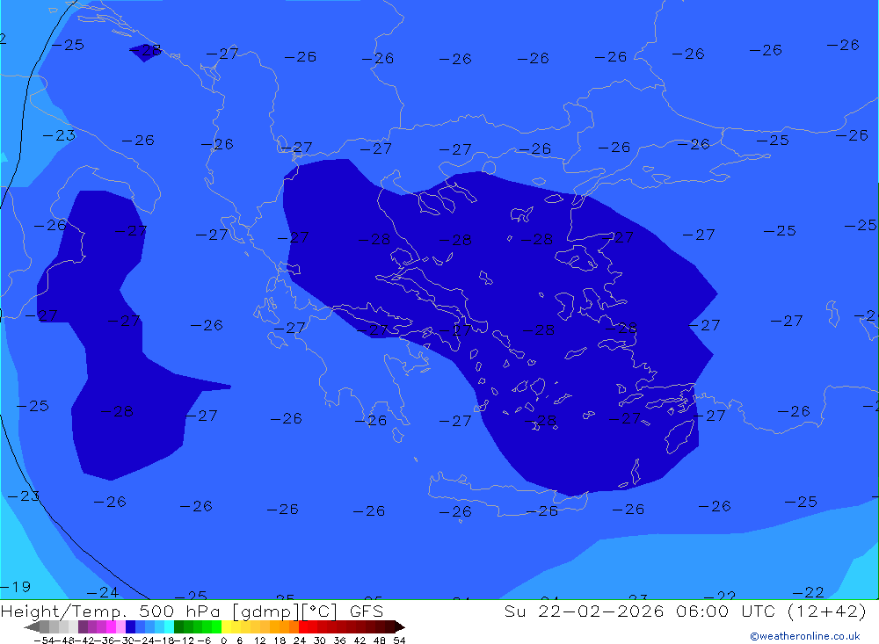Click the [gdmp] unit label in title
879x644 pixels.
click(265, 611)
